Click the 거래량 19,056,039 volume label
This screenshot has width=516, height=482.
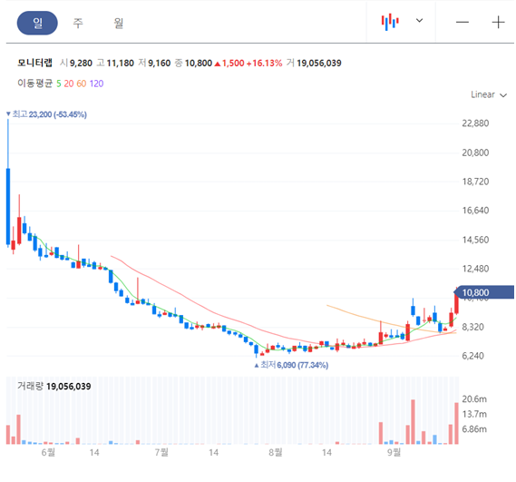54,386
